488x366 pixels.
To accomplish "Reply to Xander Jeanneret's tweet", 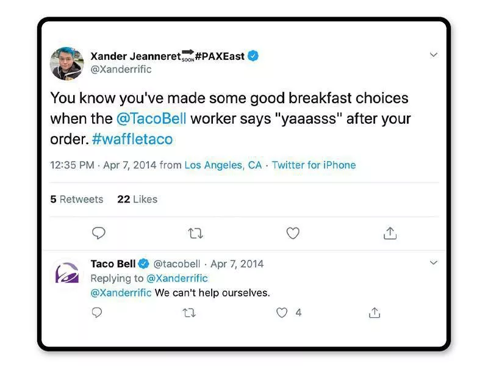I will [x=99, y=233].
